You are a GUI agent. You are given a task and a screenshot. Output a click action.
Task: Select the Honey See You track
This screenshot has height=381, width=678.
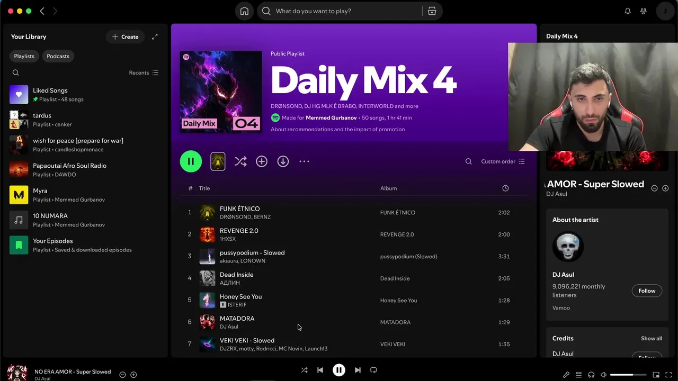[x=354, y=300]
